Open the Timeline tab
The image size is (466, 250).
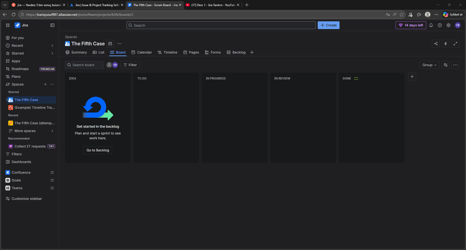pos(167,53)
